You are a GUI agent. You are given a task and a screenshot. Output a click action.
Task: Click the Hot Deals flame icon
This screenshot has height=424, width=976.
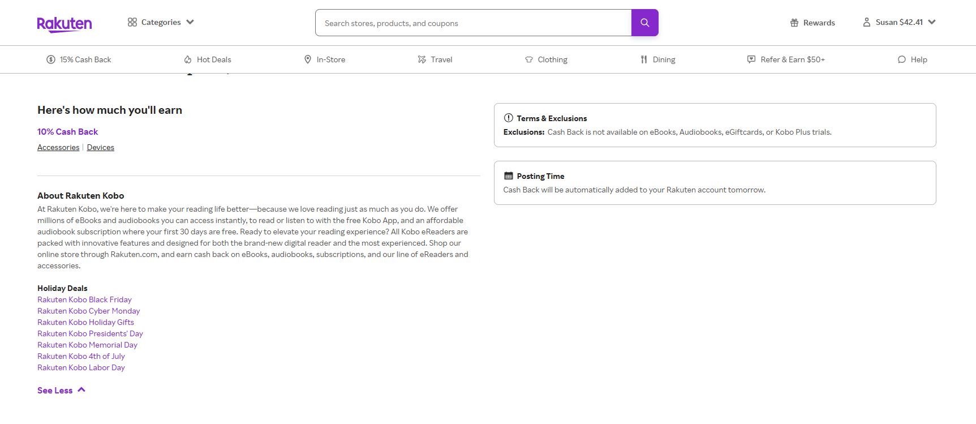coord(188,59)
